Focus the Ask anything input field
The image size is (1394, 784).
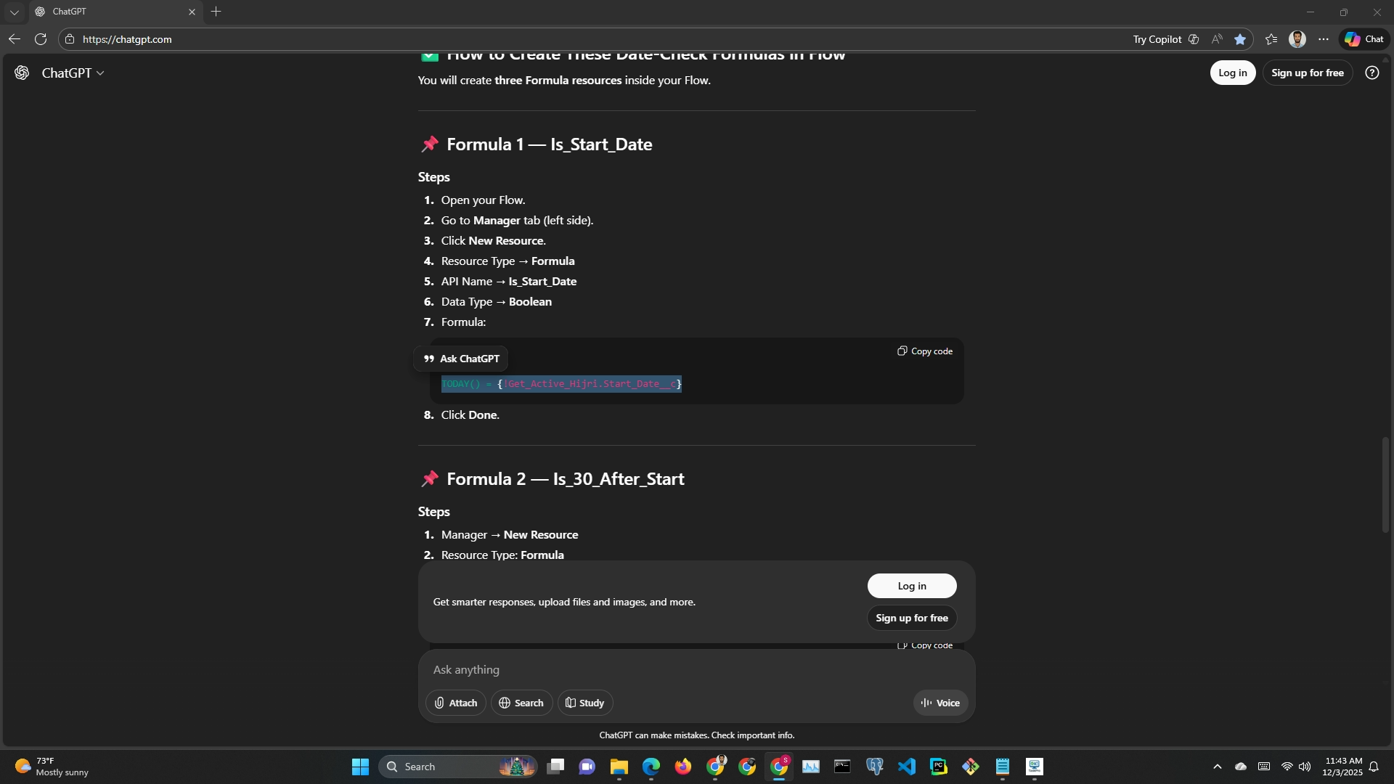point(653,669)
